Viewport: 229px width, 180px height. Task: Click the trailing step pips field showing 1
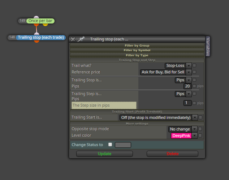coord(187,103)
